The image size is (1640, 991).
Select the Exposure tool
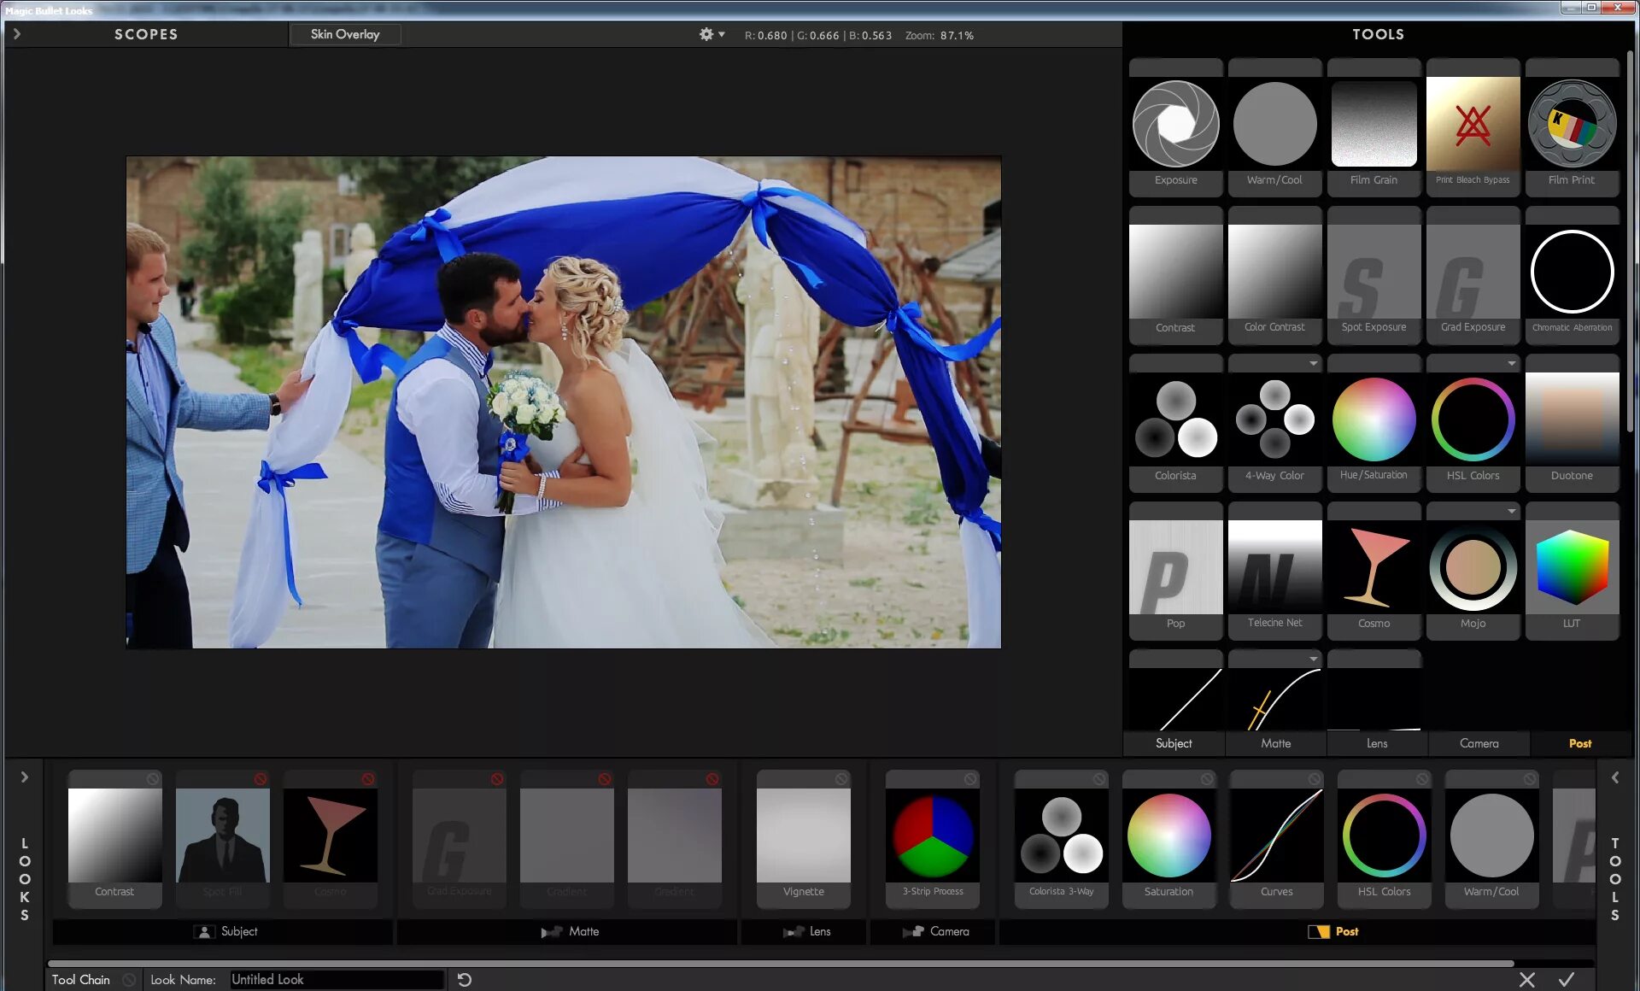(x=1175, y=123)
